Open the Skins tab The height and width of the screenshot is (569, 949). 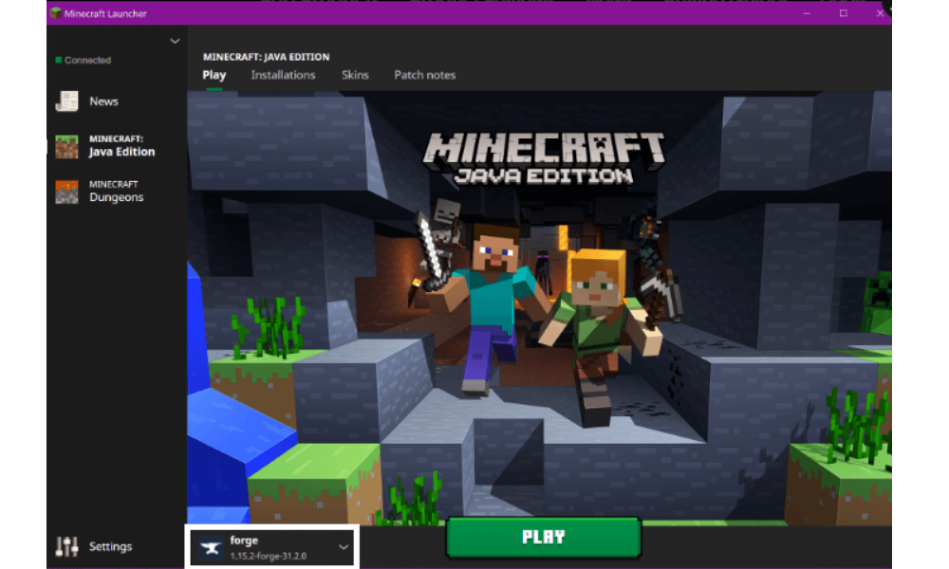[x=355, y=75]
